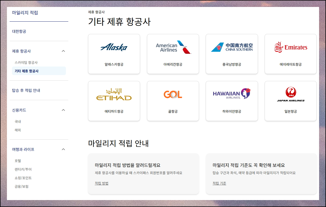
Task: Click 일본항공 label text
Action: 291,111
